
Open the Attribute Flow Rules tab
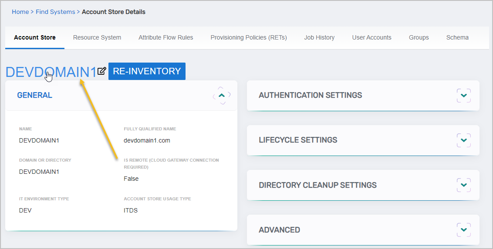165,37
